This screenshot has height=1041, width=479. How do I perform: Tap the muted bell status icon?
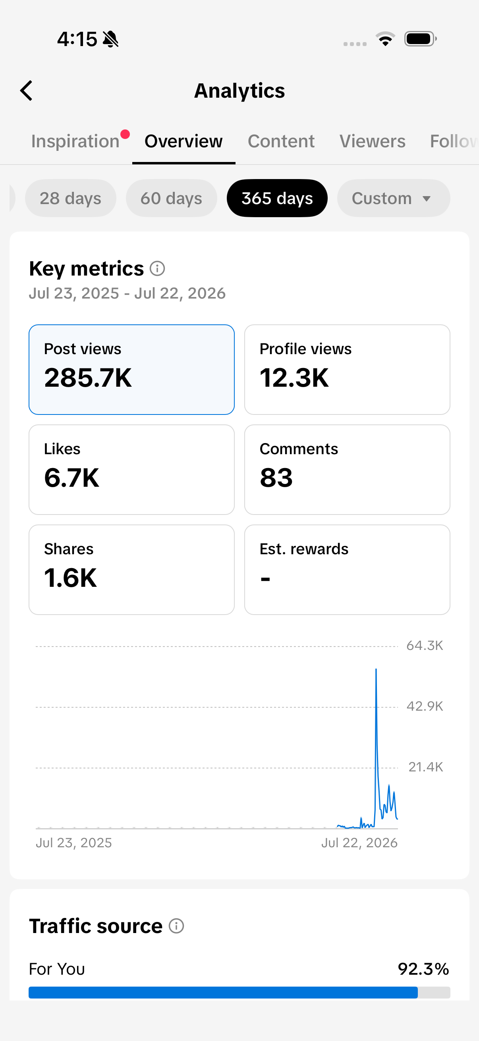[110, 39]
